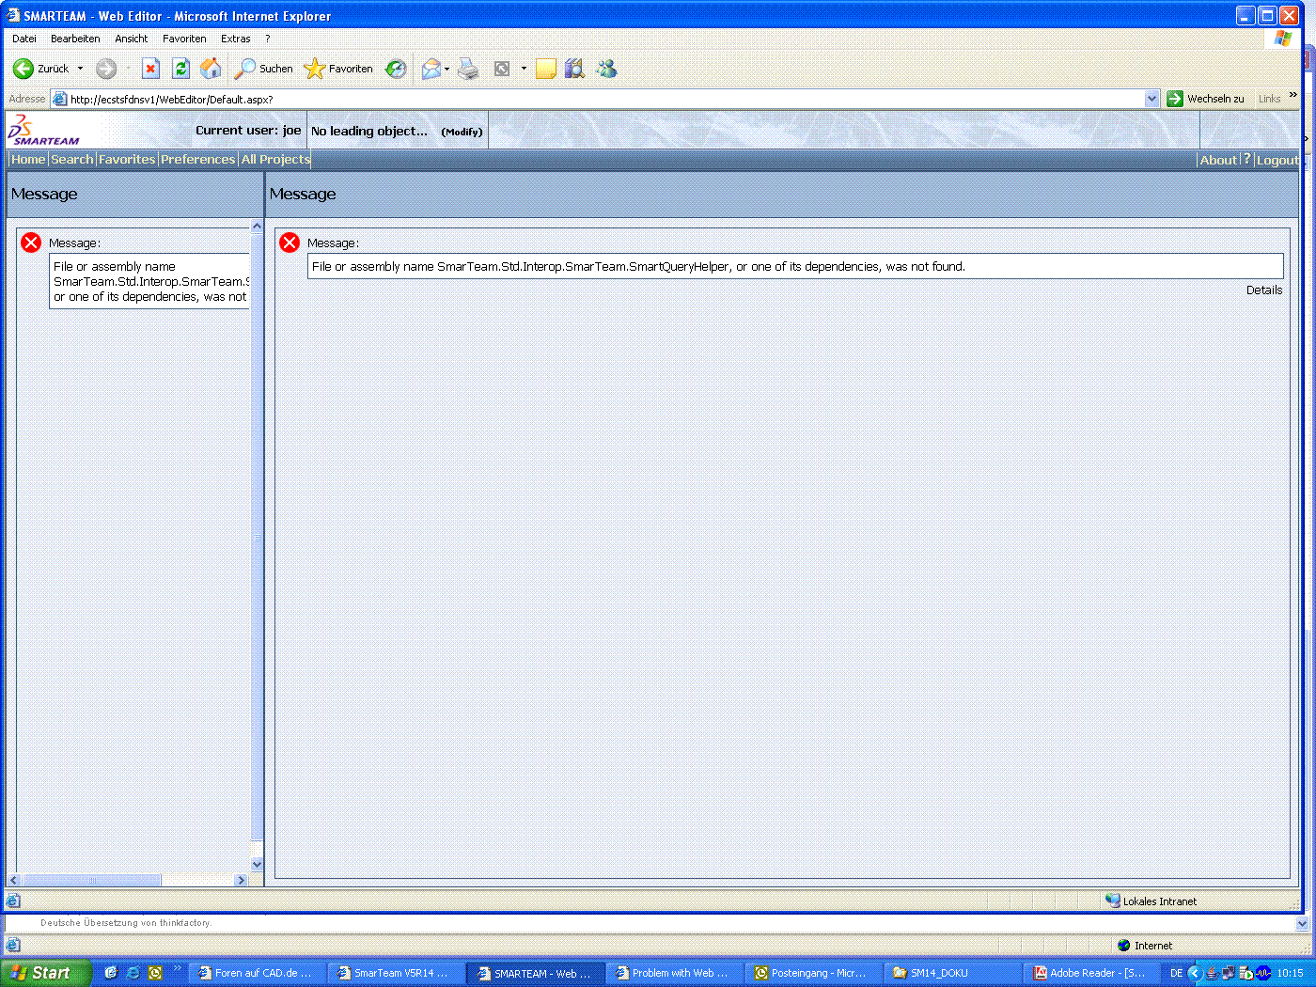Open the Zurück history dropdown arrow

pos(80,69)
